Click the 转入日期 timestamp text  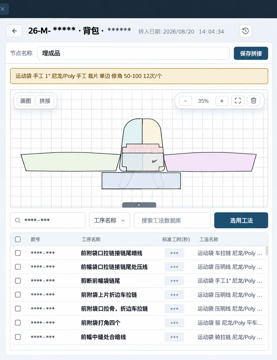[x=181, y=31]
